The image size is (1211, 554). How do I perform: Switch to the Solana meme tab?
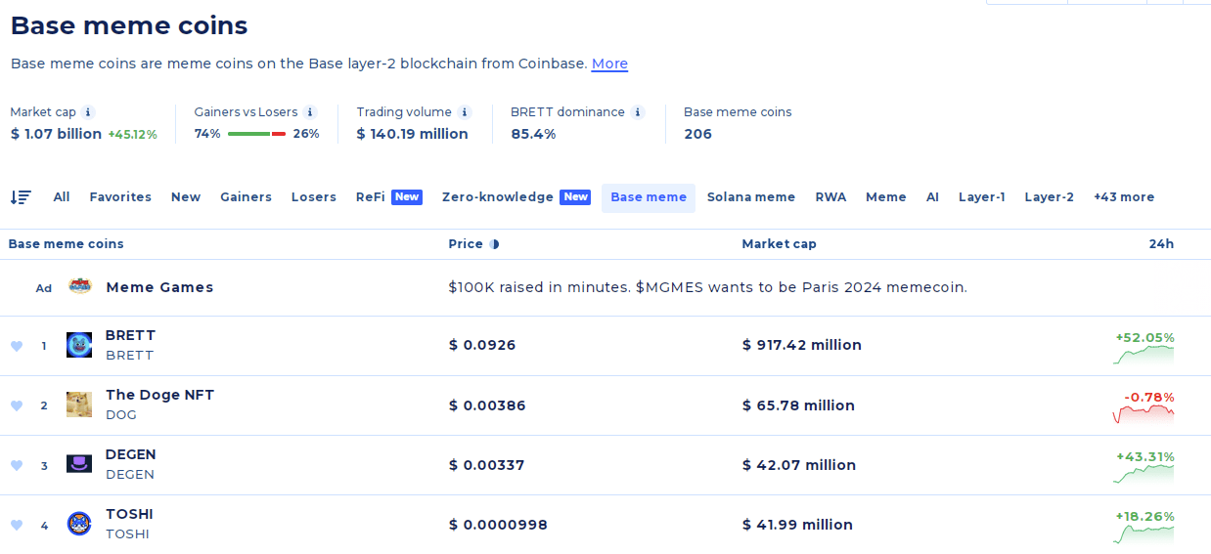pyautogui.click(x=751, y=197)
